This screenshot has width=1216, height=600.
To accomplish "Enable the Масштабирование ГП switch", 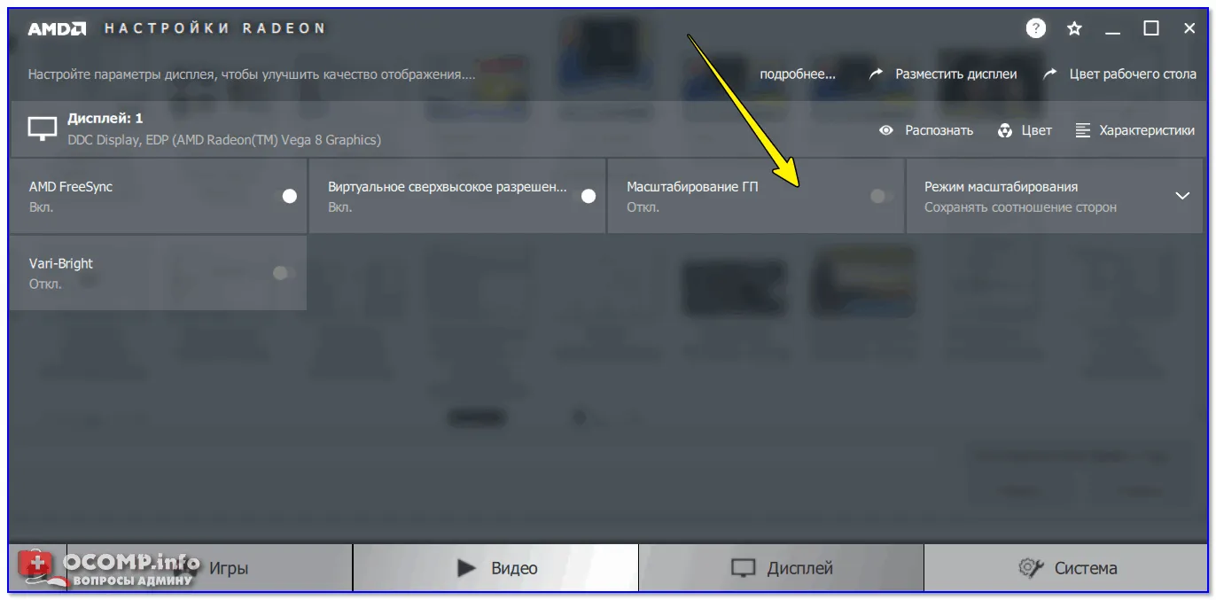I will 881,196.
